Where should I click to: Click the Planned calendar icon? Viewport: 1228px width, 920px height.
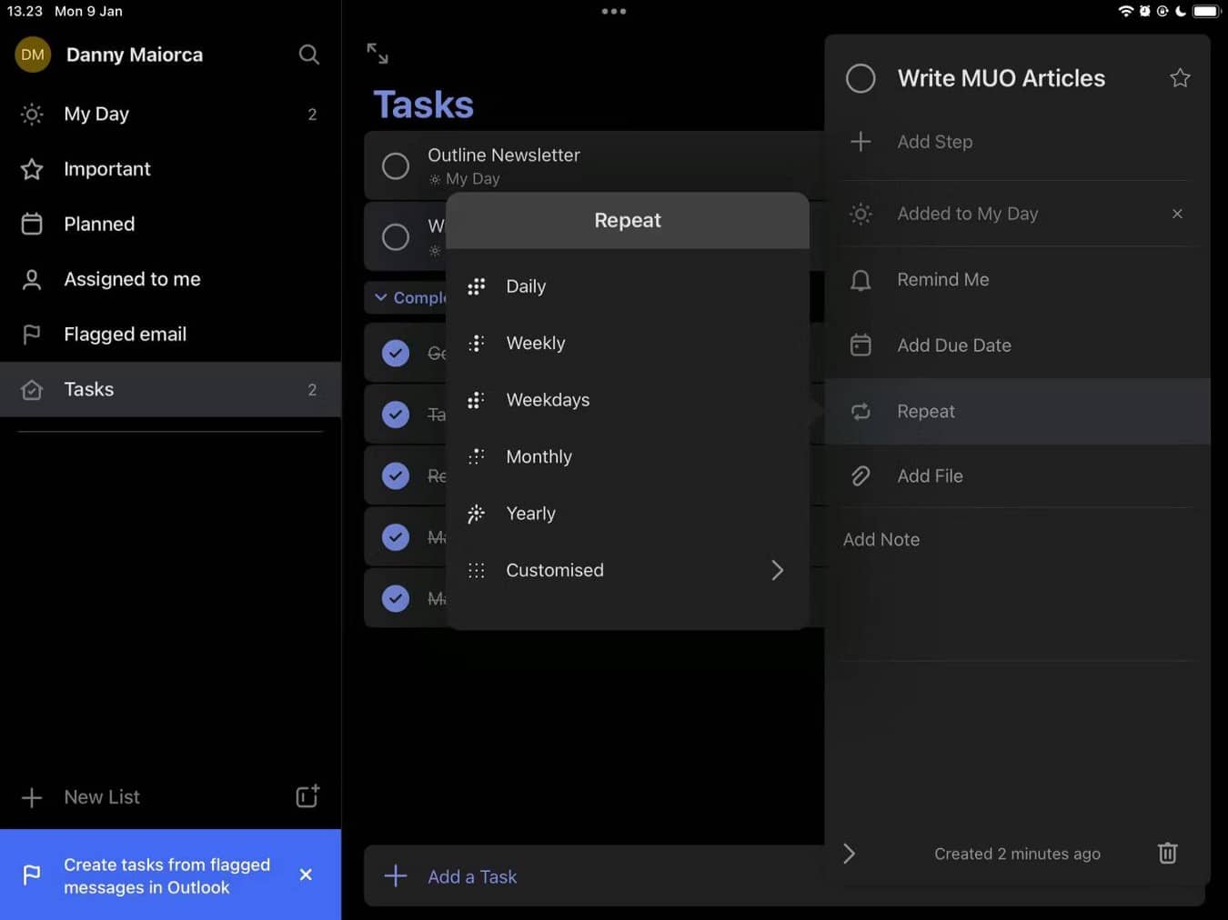[32, 224]
